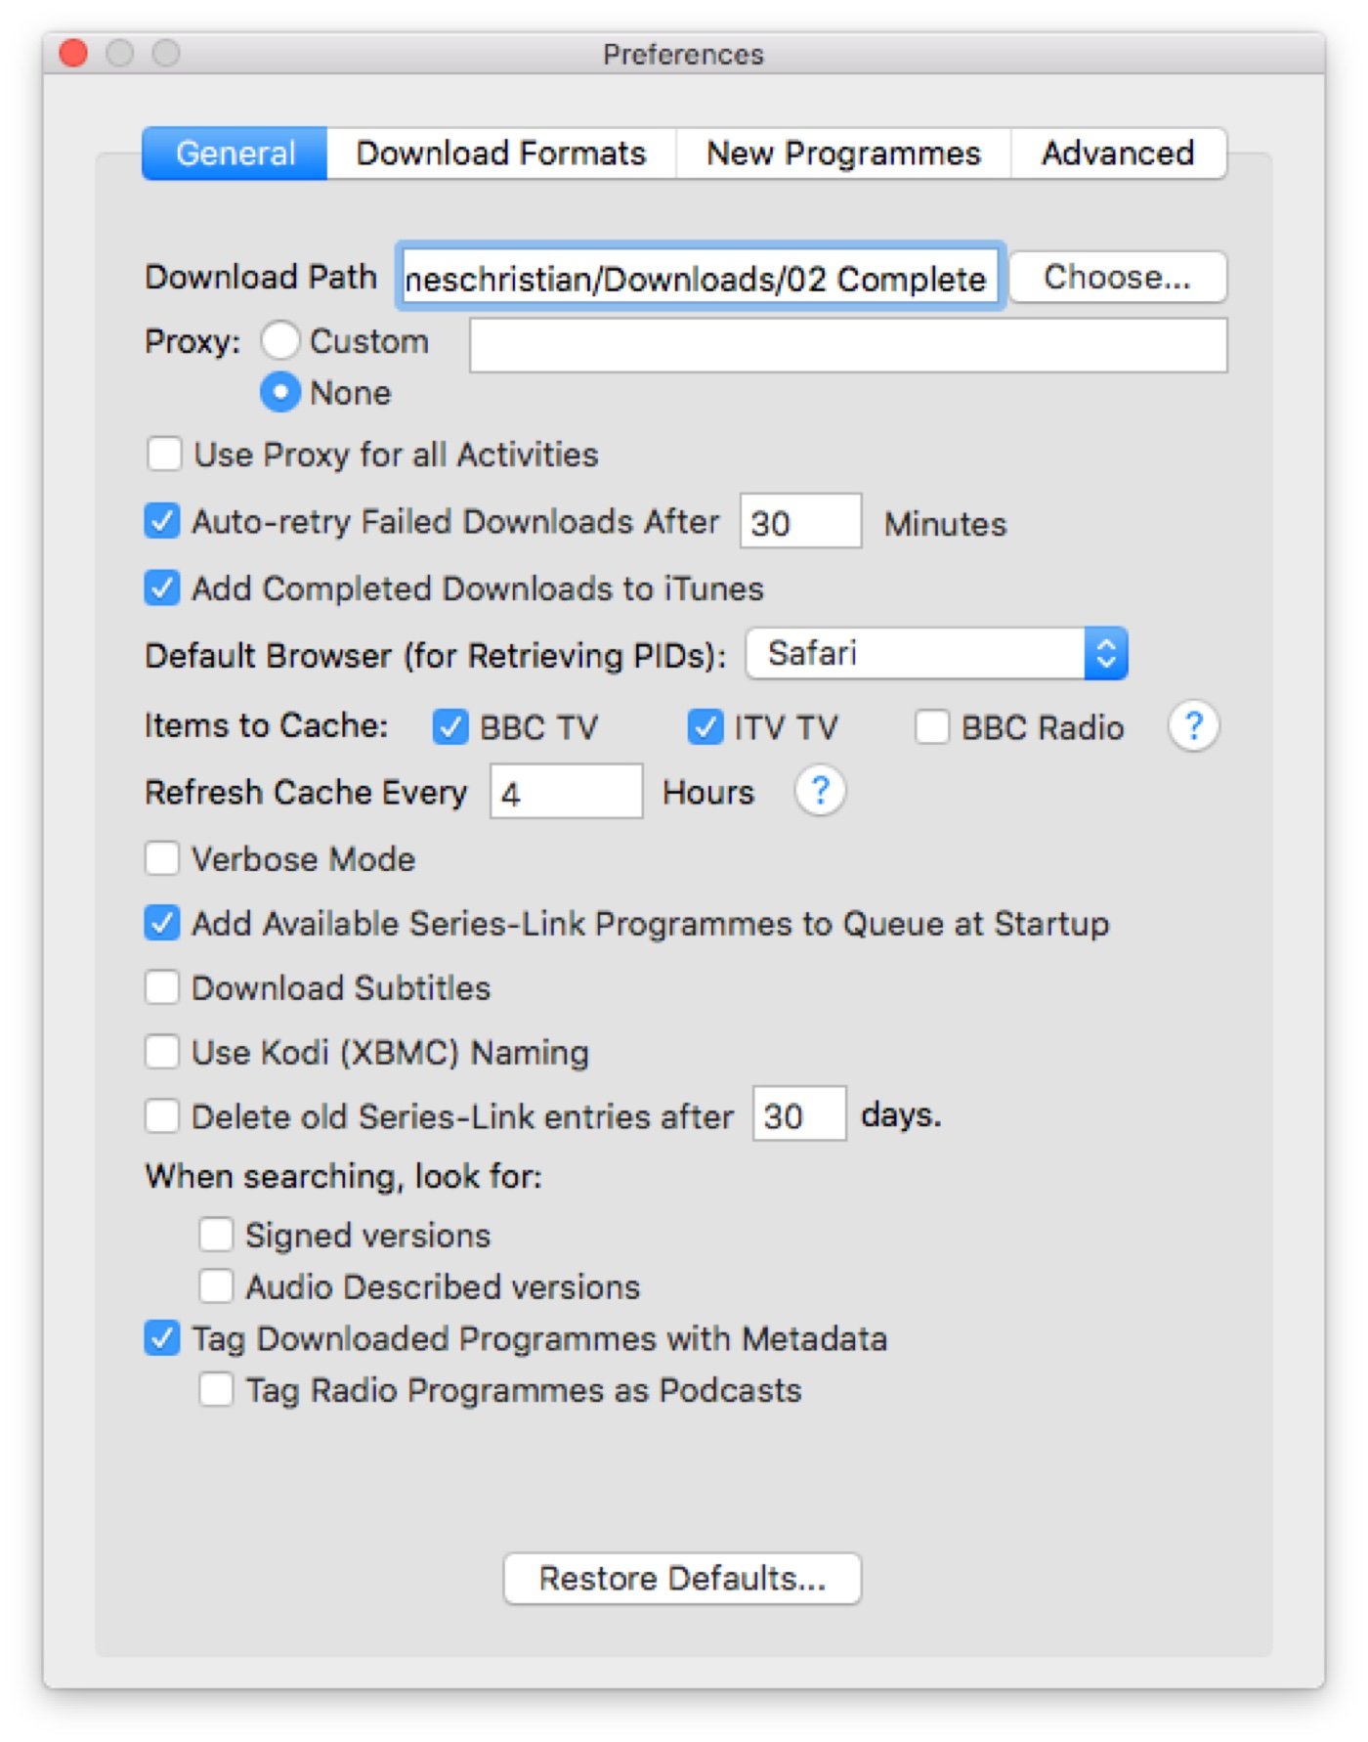Viewport: 1368px width, 1742px height.
Task: Enable Use Proxy for all Activities
Action: (164, 455)
